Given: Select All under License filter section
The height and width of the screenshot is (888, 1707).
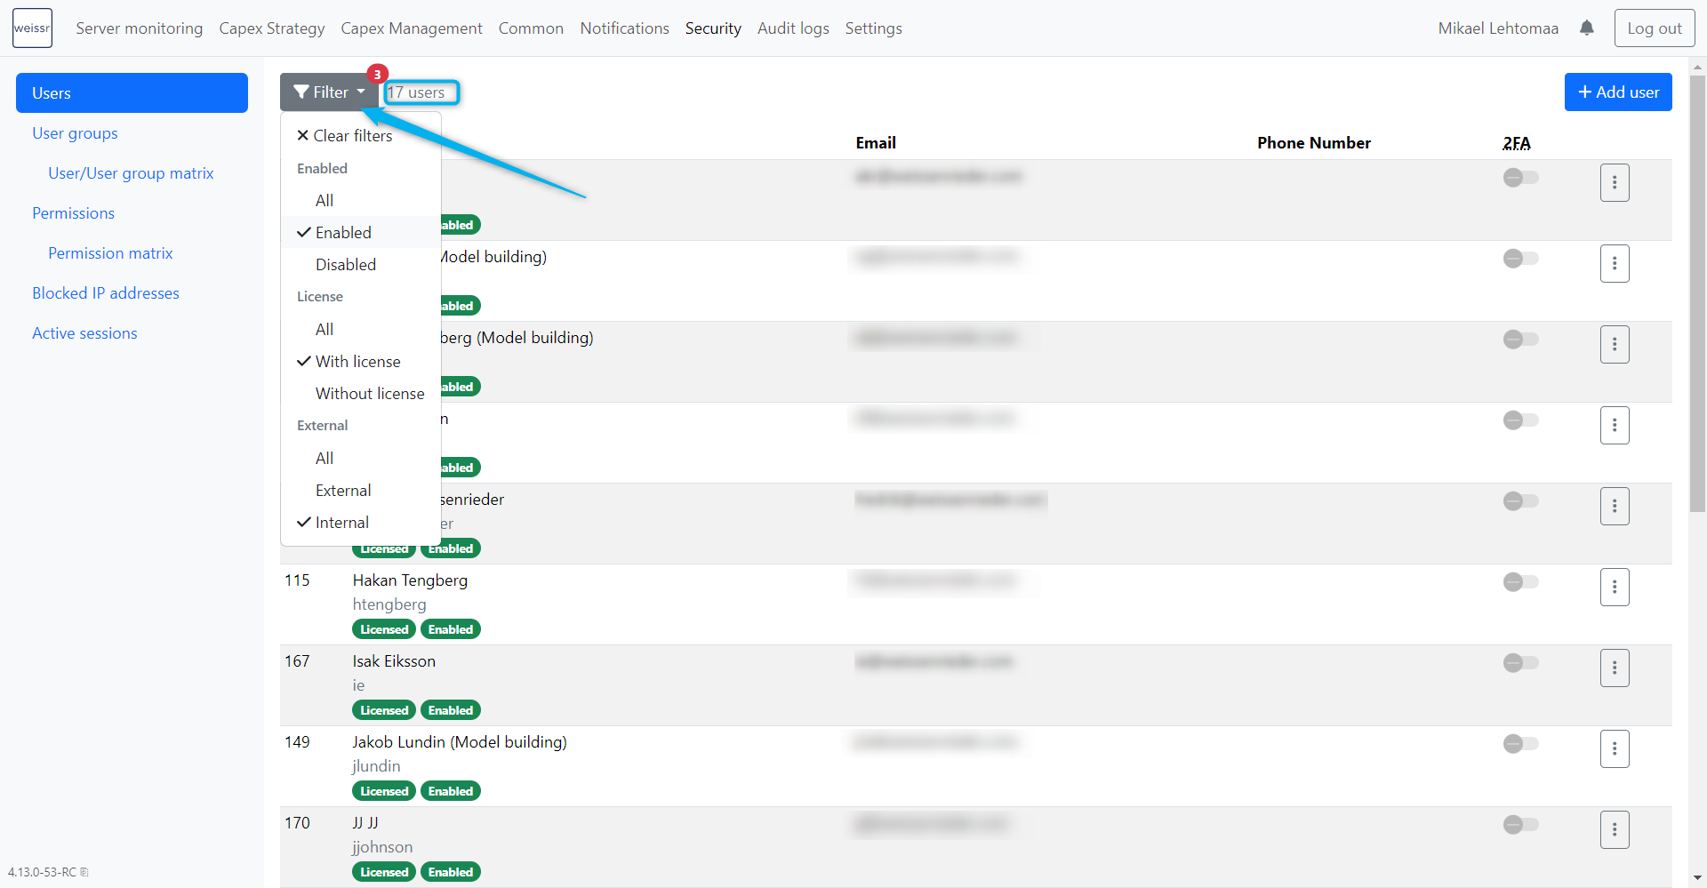Looking at the screenshot, I should coord(361,330).
